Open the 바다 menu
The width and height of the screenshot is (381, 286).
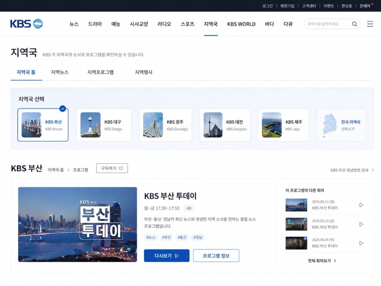[x=269, y=24]
